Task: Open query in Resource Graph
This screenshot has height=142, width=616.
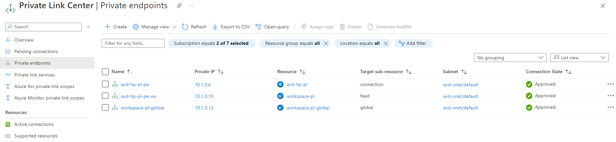Action: 272,27
